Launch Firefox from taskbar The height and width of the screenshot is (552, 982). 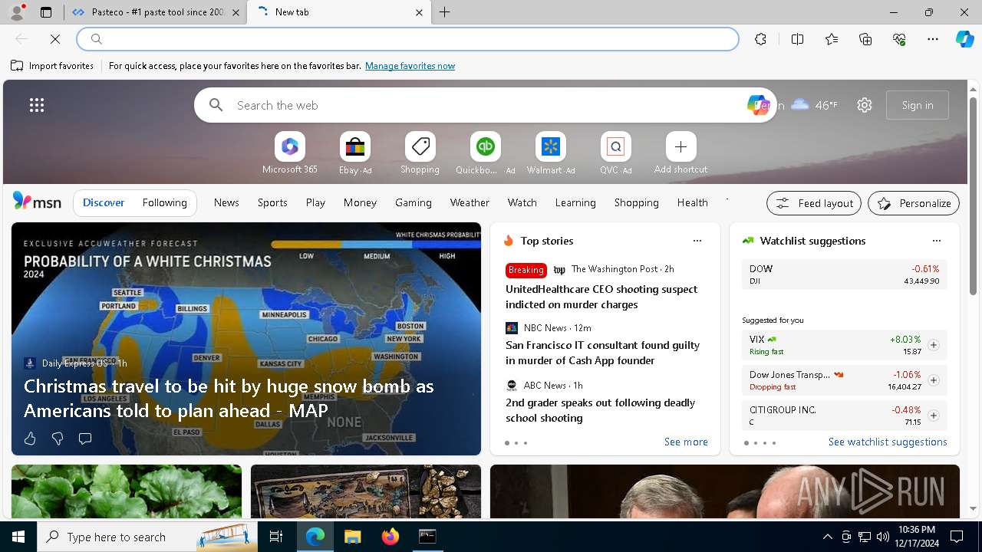pyautogui.click(x=390, y=537)
